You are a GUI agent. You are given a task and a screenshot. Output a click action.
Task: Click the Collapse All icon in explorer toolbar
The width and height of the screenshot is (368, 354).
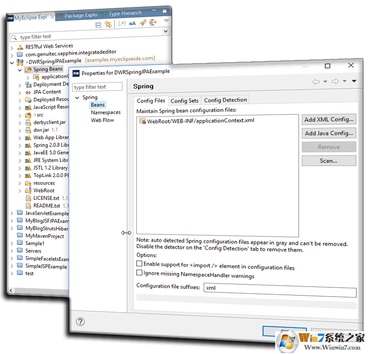tap(98, 25)
